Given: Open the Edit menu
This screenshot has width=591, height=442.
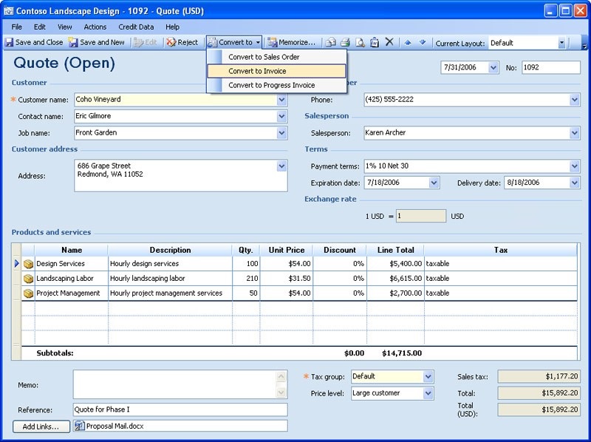Looking at the screenshot, I should tap(40, 27).
